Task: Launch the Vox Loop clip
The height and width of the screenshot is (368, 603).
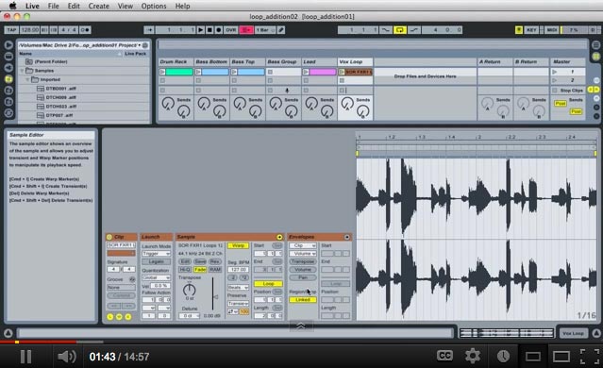Action: coord(342,72)
